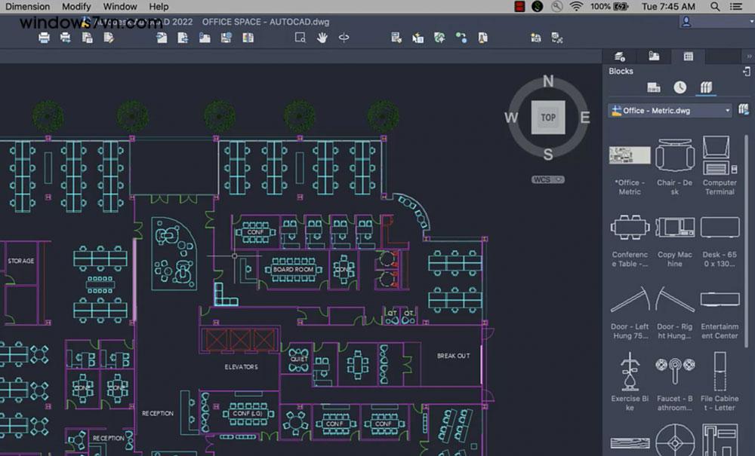
Task: Click the clock showing Tue 7:45 AM
Action: click(668, 6)
